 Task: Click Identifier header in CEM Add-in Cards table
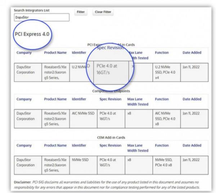click(x=78, y=145)
